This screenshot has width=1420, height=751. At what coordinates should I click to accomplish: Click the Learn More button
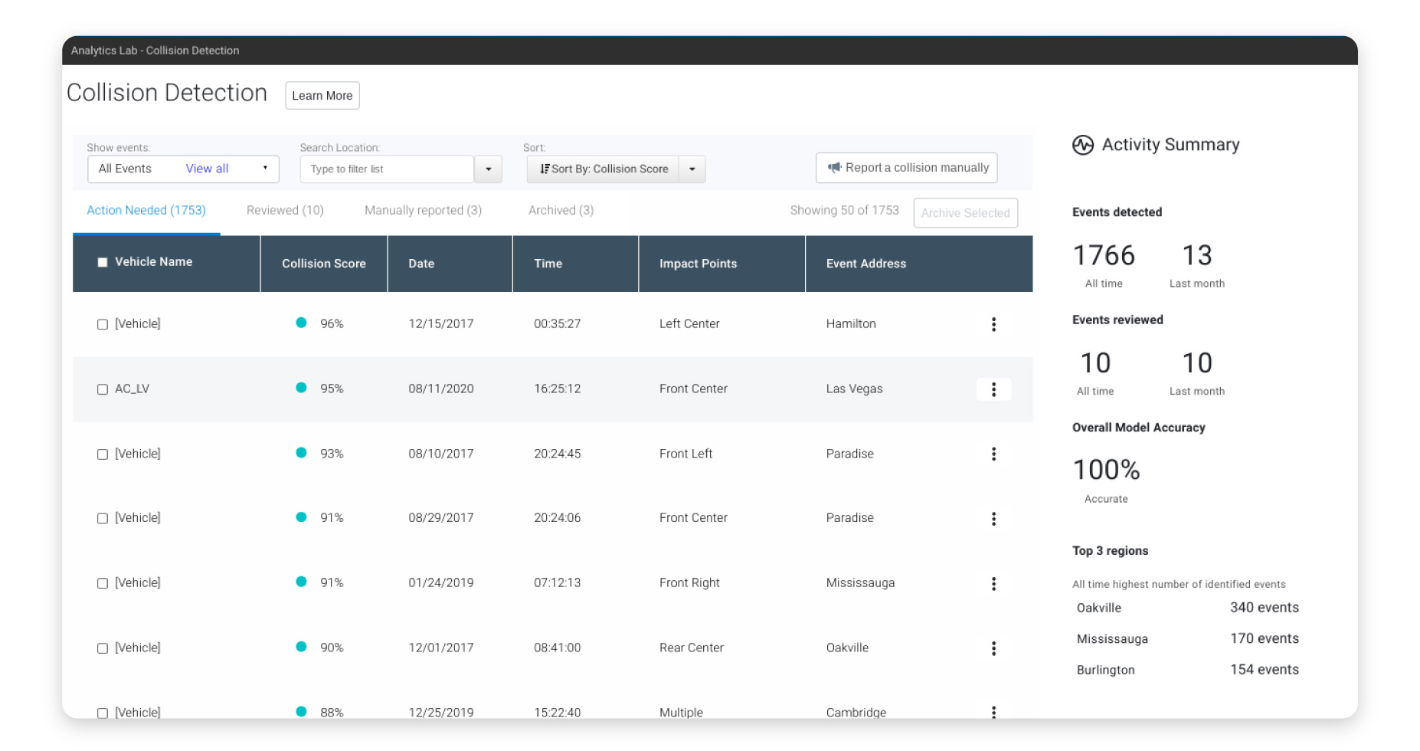[x=322, y=96]
